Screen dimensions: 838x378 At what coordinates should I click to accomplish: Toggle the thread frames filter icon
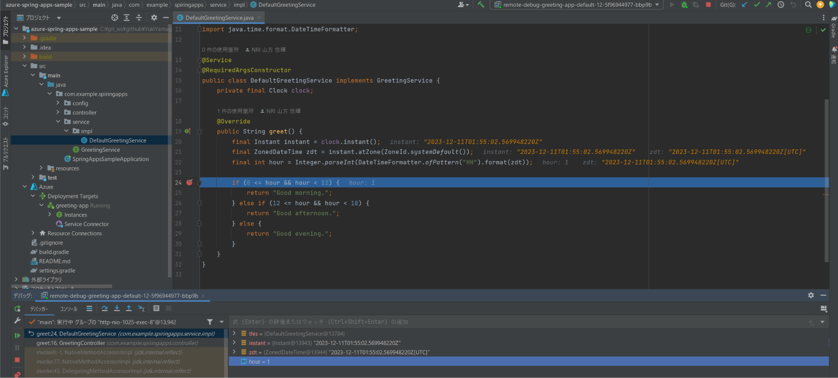[x=210, y=322]
